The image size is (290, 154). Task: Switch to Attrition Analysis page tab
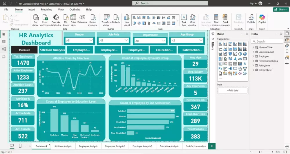click(63, 146)
